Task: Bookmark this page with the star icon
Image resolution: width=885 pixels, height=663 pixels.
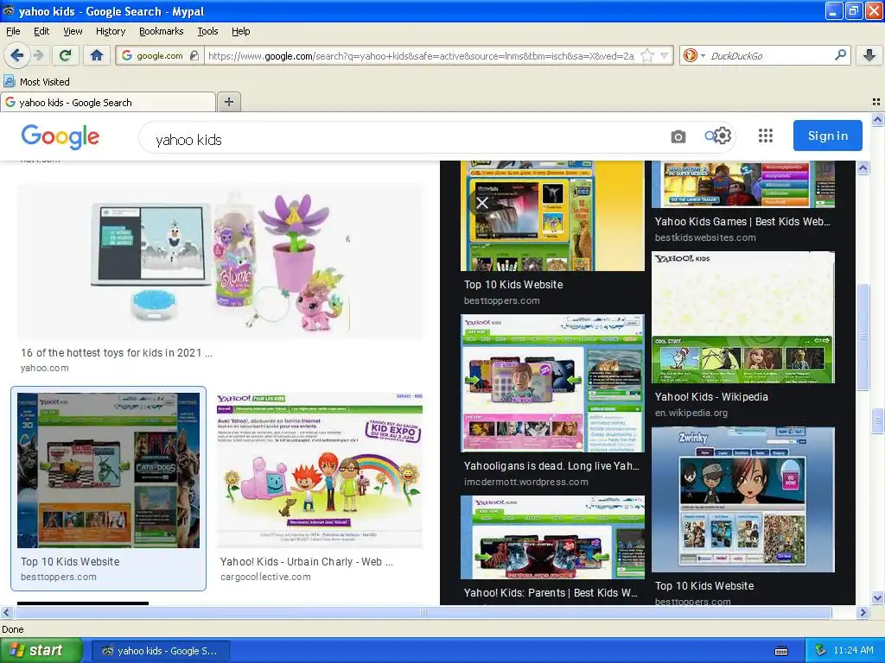Action: point(647,55)
